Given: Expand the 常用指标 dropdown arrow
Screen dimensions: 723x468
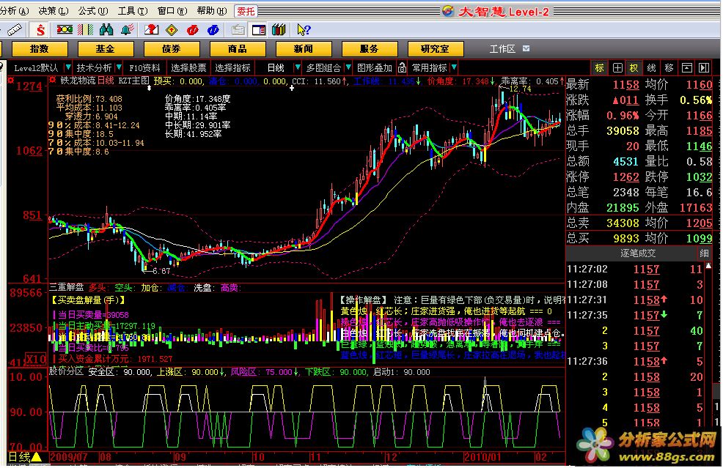Looking at the screenshot, I should tap(454, 67).
